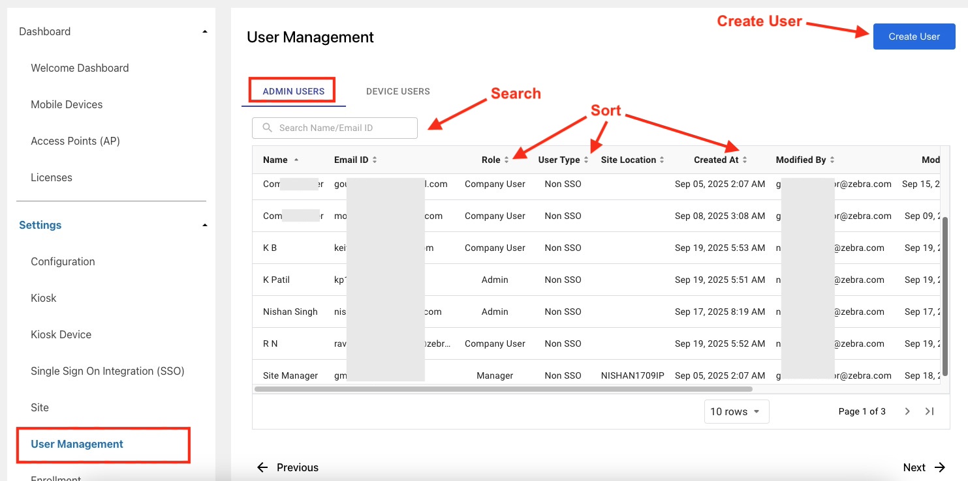
Task: Click the Create User button
Action: coord(914,36)
